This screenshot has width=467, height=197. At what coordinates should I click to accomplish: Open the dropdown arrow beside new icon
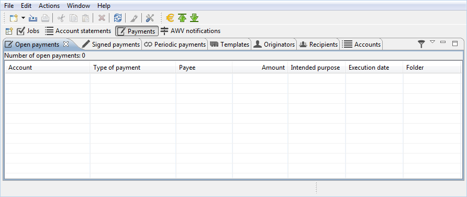coord(23,18)
